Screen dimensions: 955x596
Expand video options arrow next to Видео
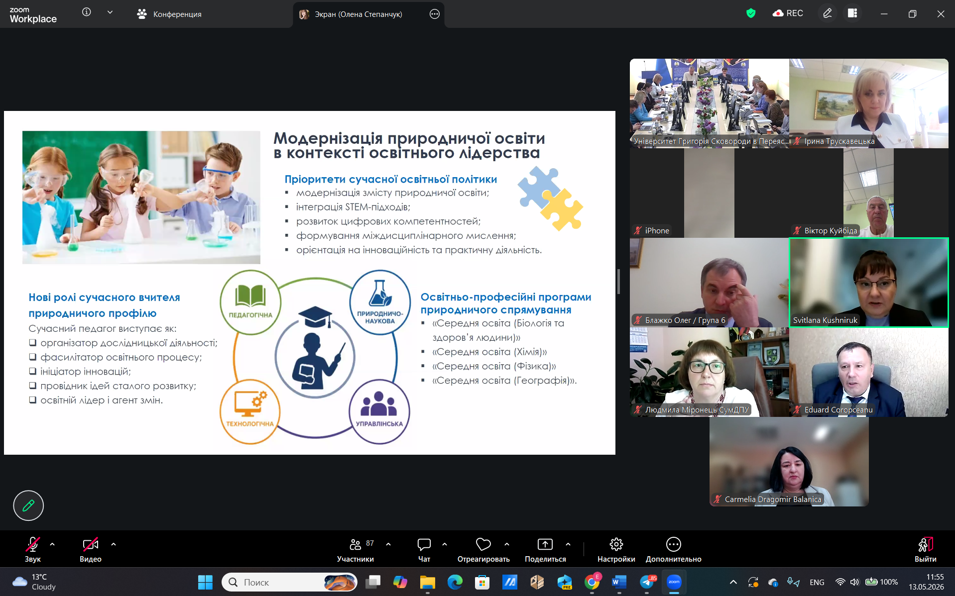tap(114, 544)
